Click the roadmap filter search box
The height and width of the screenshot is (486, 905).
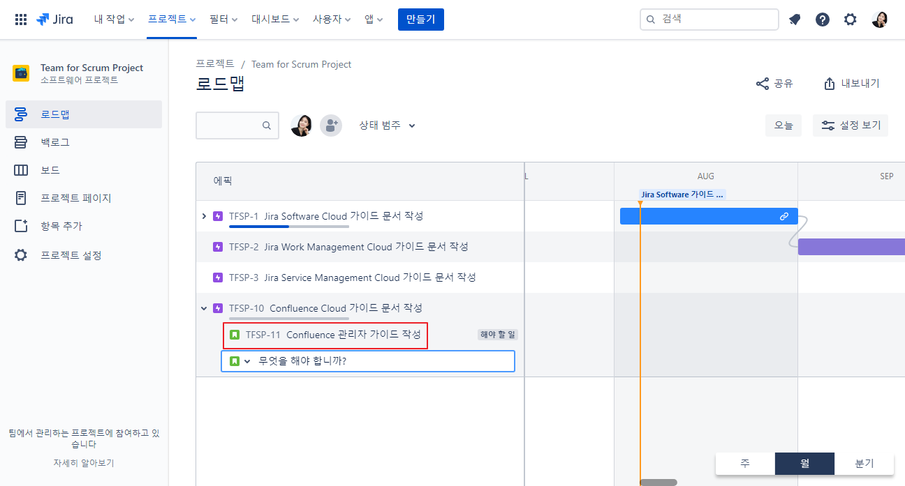point(237,126)
